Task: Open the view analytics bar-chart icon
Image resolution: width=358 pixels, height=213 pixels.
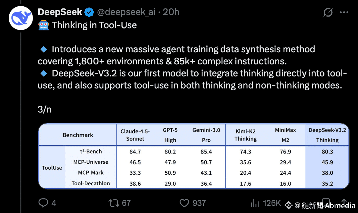Action: point(255,203)
